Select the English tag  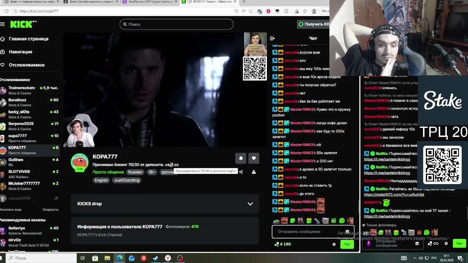click(x=101, y=180)
